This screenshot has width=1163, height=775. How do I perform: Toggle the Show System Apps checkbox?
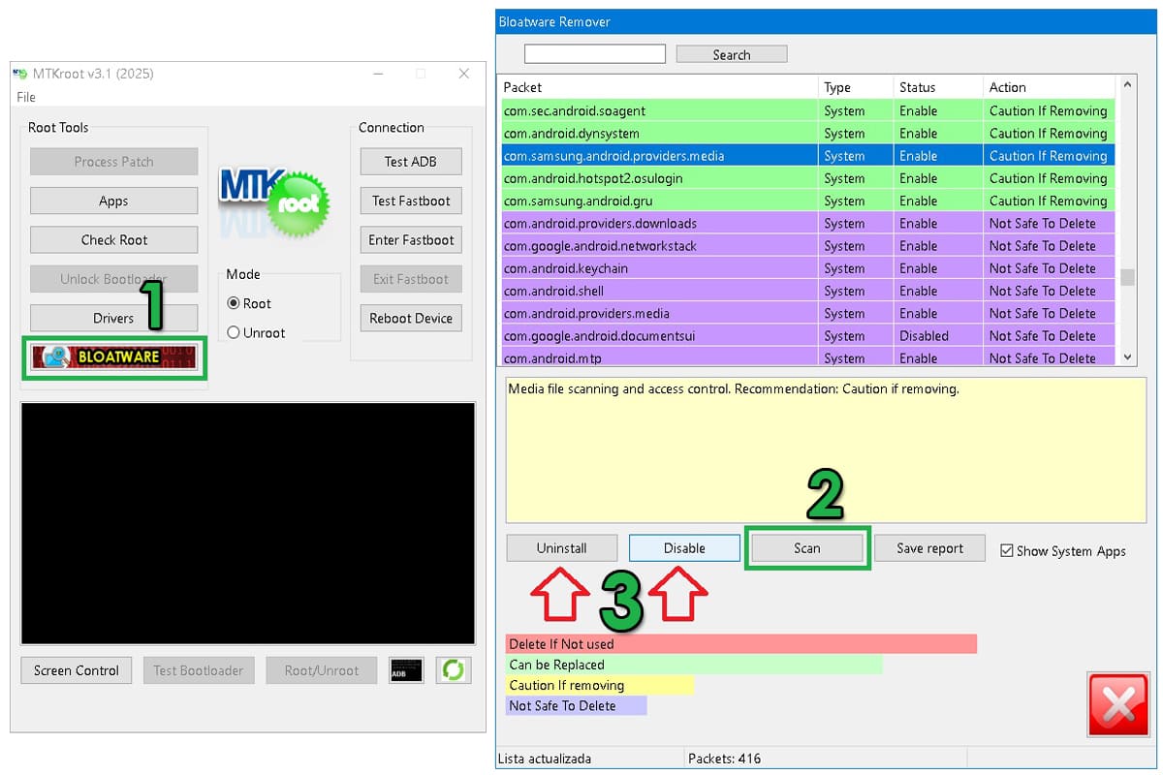coord(1006,550)
